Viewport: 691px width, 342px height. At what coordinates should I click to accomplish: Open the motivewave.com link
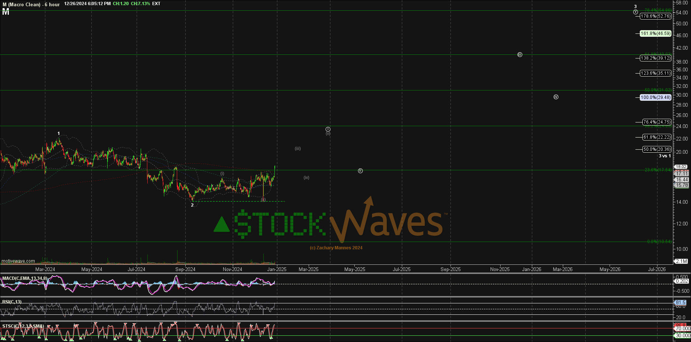(18, 261)
